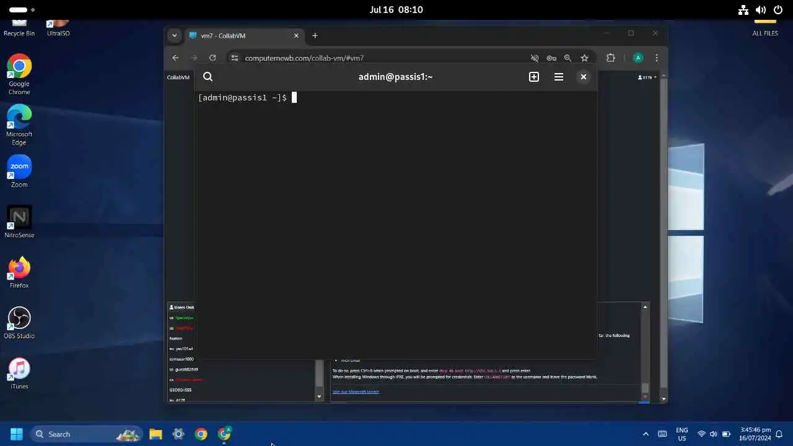Open Chrome tab search dropdown arrow
This screenshot has height=446, width=793.
point(175,35)
